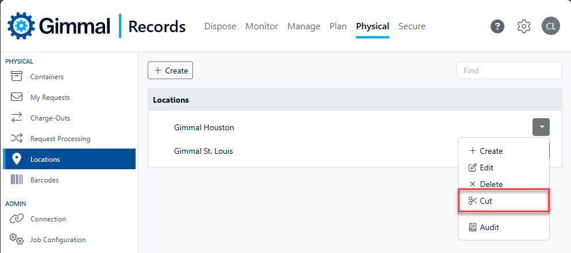The height and width of the screenshot is (253, 571).
Task: Click the Barcodes icon in sidebar
Action: (17, 180)
